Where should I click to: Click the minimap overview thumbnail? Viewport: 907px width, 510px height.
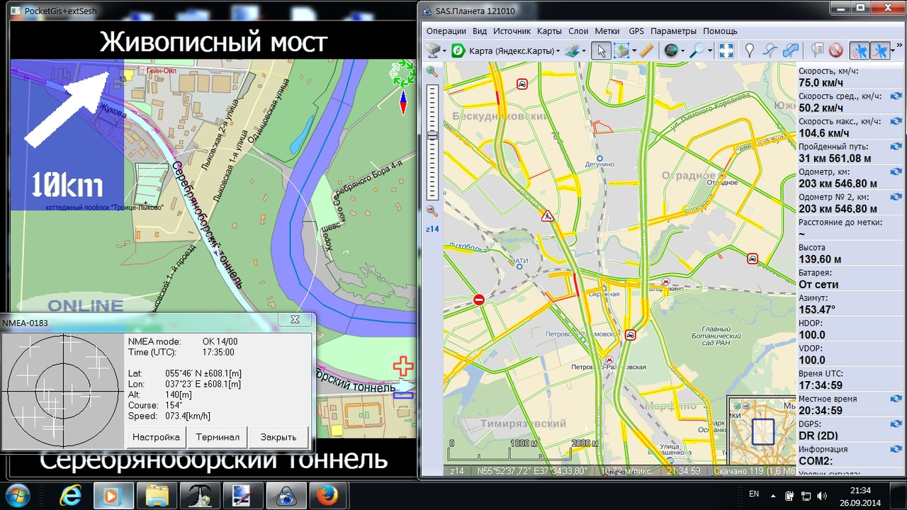762,430
